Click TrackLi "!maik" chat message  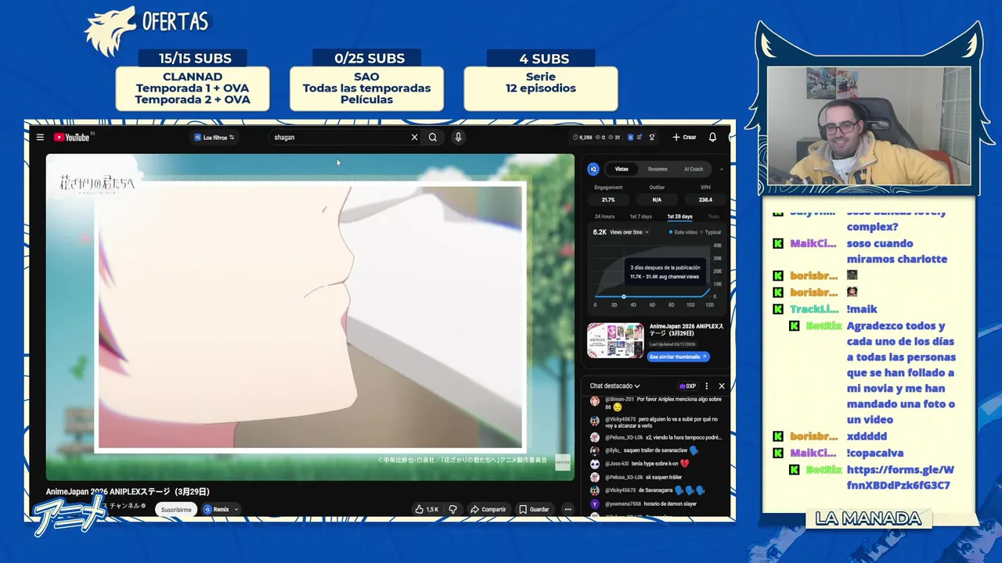[x=862, y=309]
